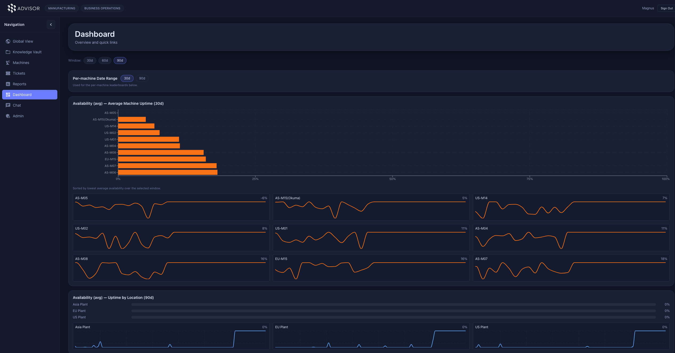The width and height of the screenshot is (675, 353).
Task: Select the Window 90d pill
Action: (120, 61)
